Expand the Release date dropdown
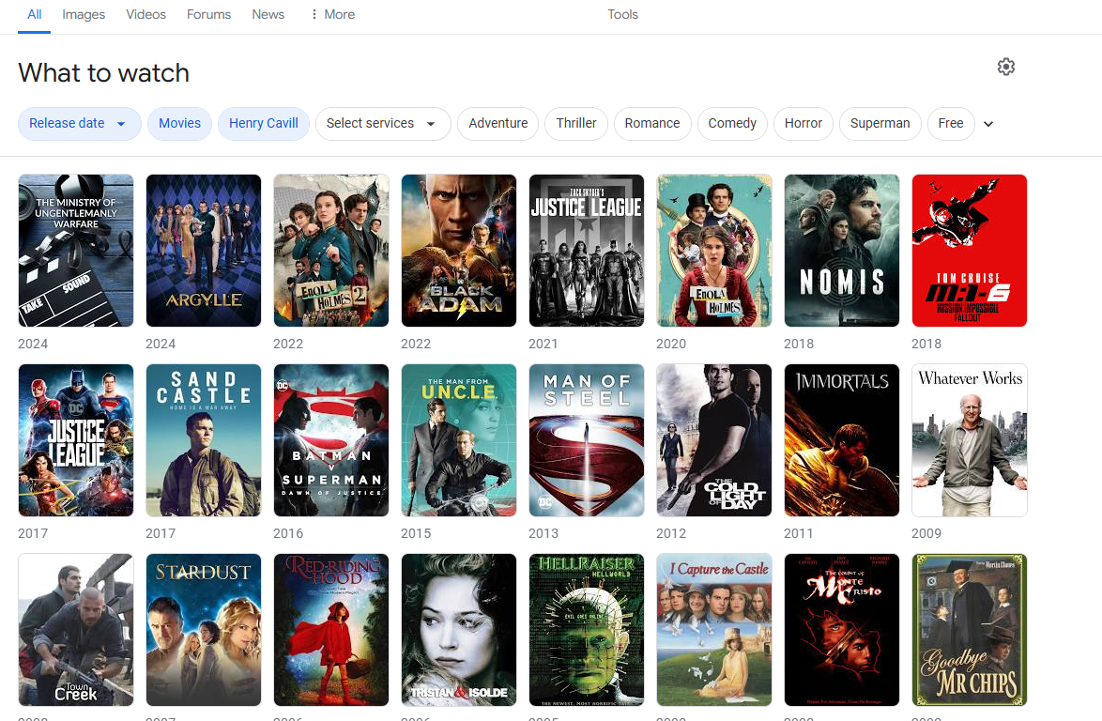Viewport: 1102px width, 721px height. pyautogui.click(x=80, y=124)
